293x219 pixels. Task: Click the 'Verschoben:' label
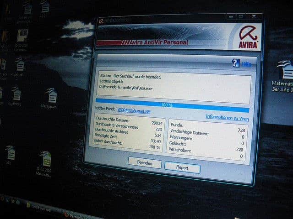(x=180, y=150)
